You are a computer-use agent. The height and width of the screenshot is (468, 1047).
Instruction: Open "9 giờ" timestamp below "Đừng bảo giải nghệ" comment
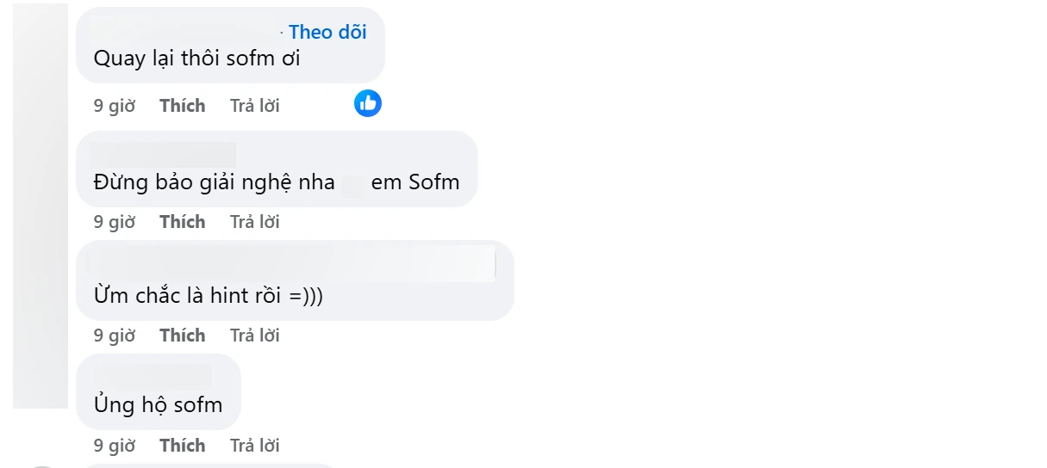[x=115, y=222]
